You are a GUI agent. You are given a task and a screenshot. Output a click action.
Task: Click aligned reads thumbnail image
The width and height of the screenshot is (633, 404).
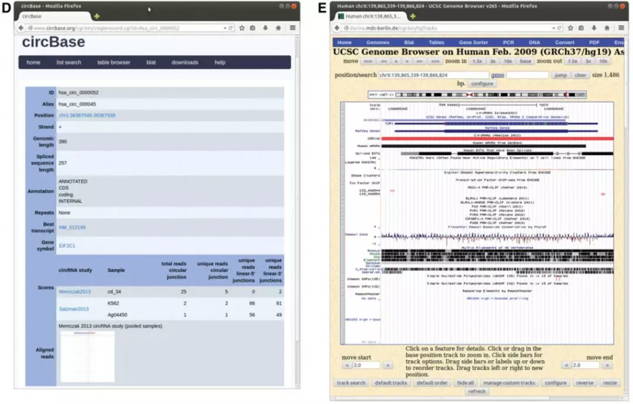(88, 357)
